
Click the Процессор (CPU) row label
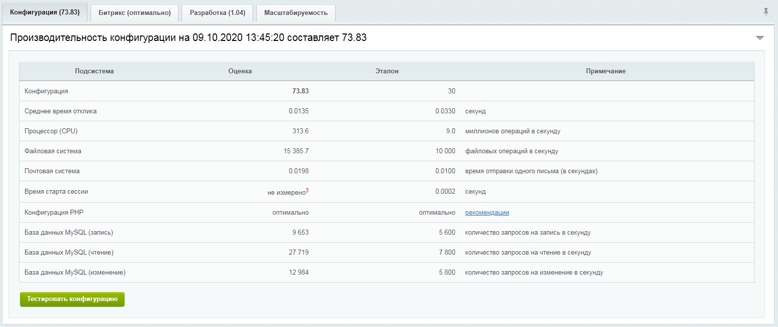[x=51, y=131]
